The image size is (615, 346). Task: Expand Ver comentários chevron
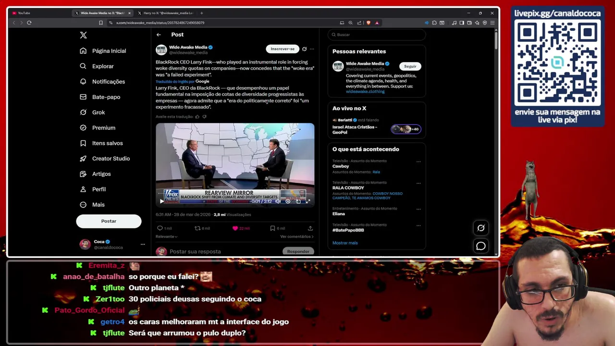click(x=312, y=236)
